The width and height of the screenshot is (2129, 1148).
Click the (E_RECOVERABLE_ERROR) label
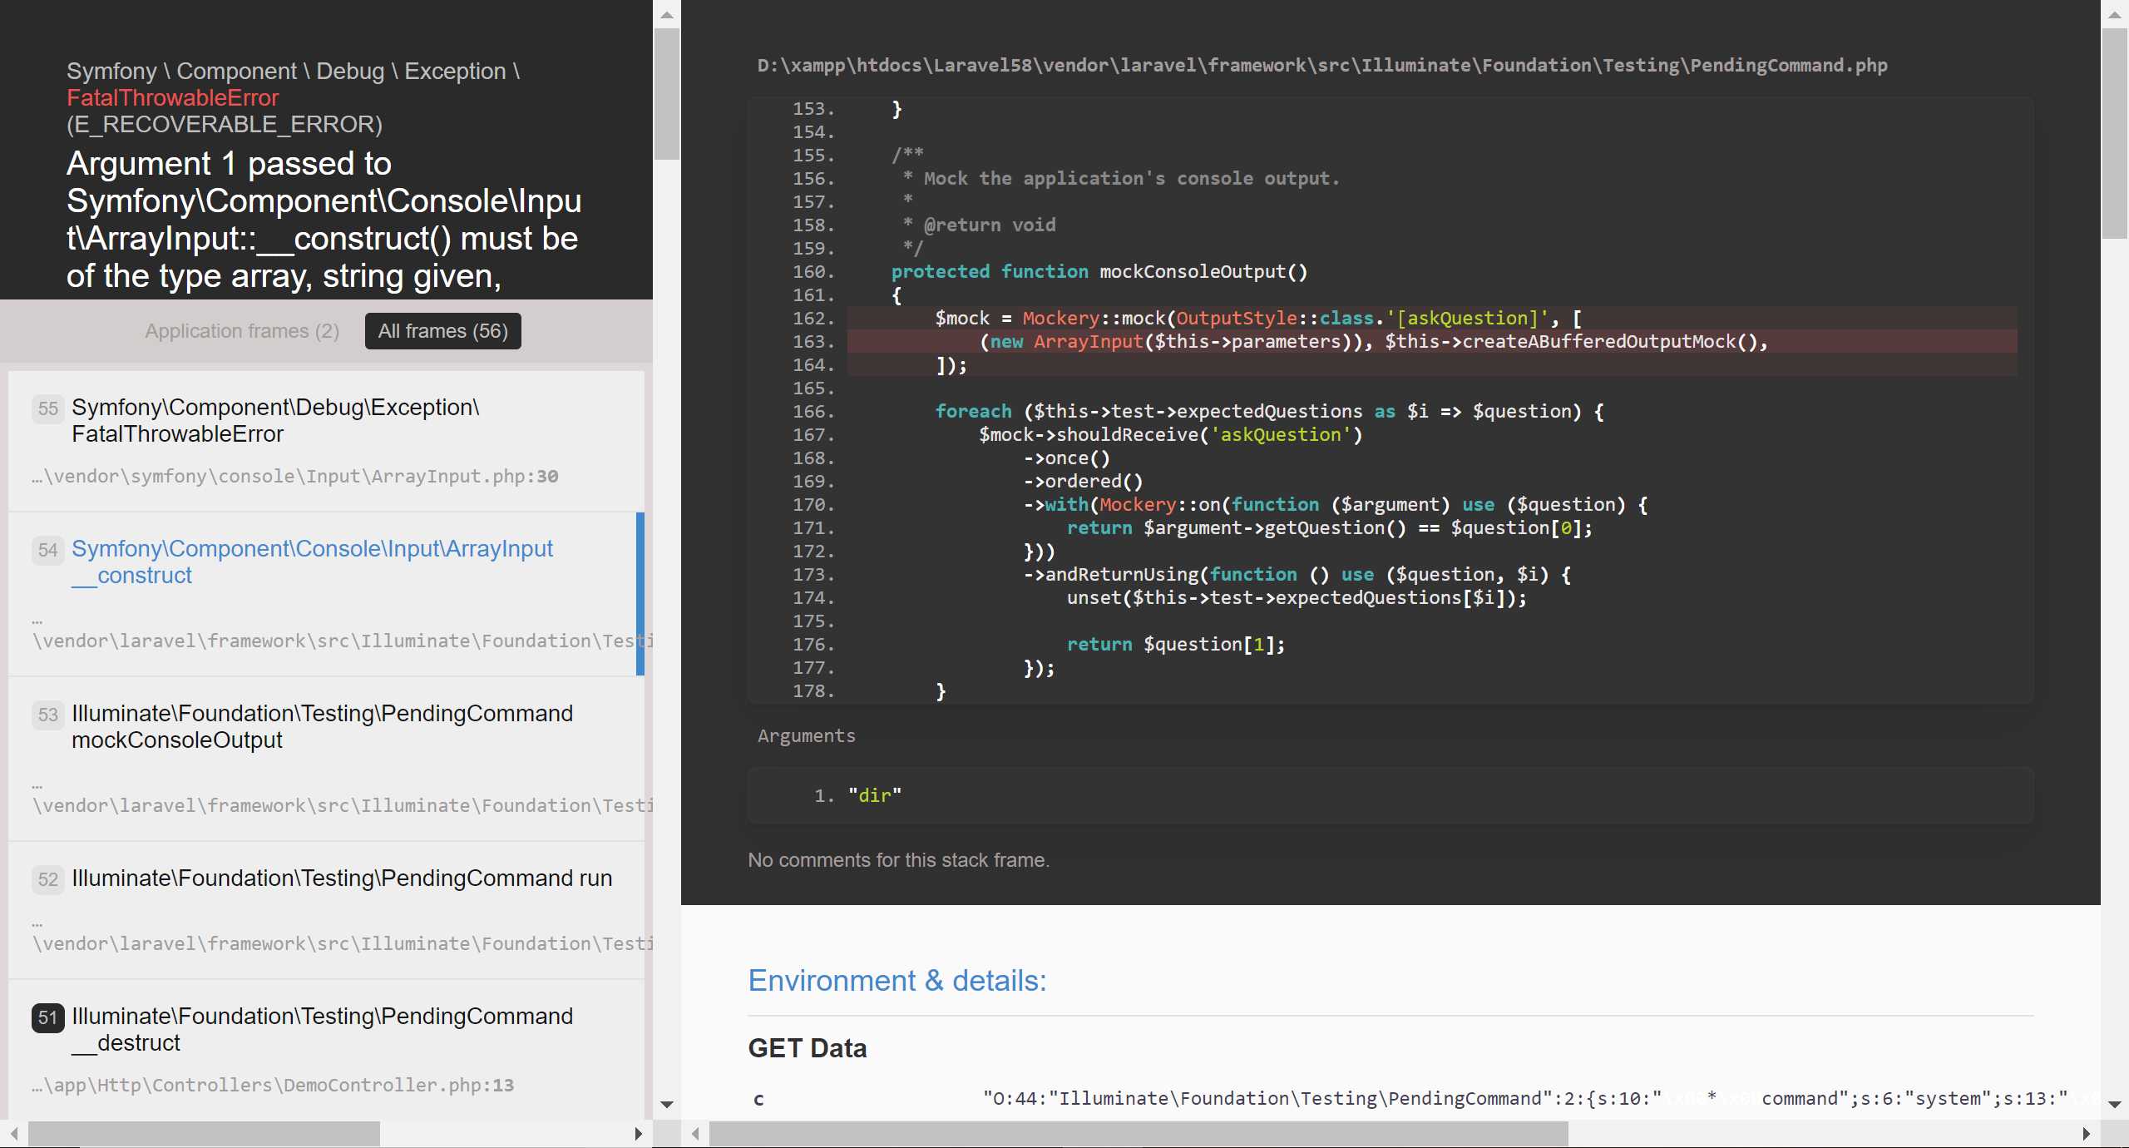coord(225,125)
